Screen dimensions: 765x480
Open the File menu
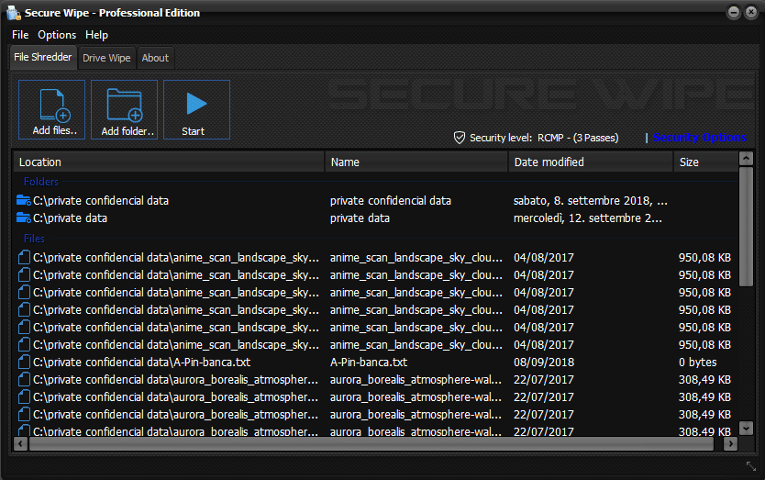coord(20,35)
